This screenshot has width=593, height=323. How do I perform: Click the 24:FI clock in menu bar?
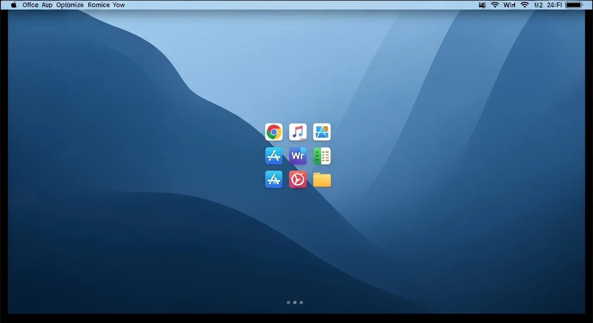click(x=554, y=5)
